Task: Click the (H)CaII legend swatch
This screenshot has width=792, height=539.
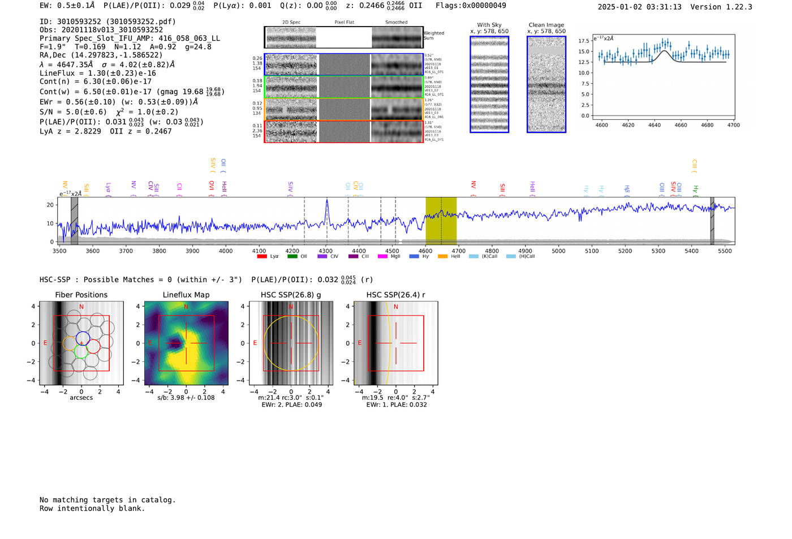Action: pyautogui.click(x=511, y=256)
